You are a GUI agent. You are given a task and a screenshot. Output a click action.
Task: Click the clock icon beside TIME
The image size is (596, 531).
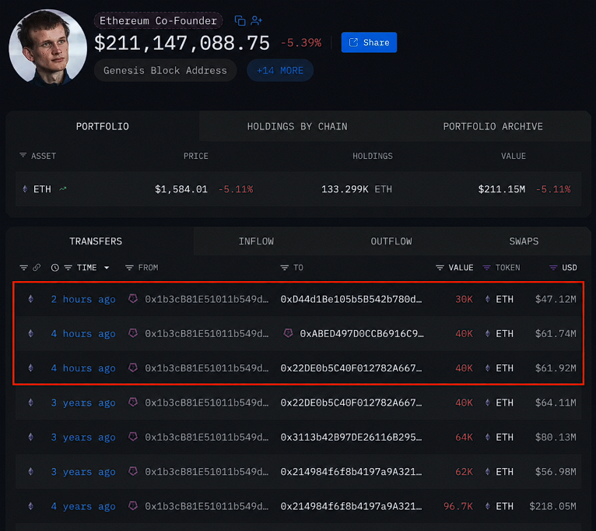[55, 268]
